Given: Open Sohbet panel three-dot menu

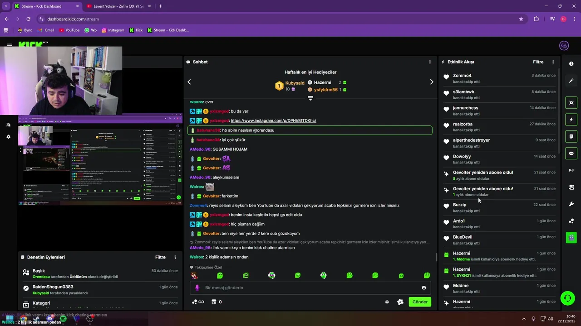Looking at the screenshot, I should click(x=430, y=62).
